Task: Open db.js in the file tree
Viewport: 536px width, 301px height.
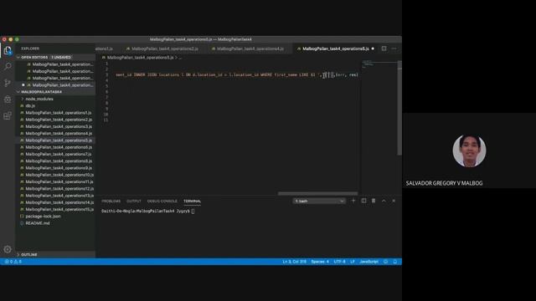Action: tap(30, 106)
